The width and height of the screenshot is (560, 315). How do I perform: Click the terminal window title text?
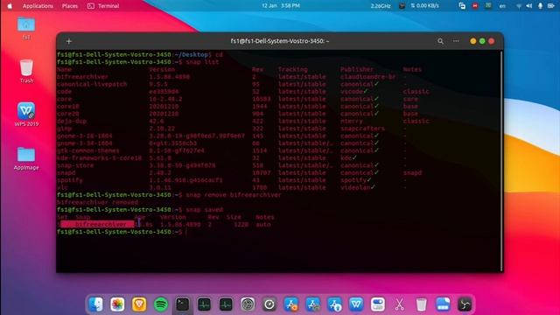pos(280,41)
